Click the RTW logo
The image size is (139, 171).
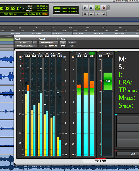point(101,161)
